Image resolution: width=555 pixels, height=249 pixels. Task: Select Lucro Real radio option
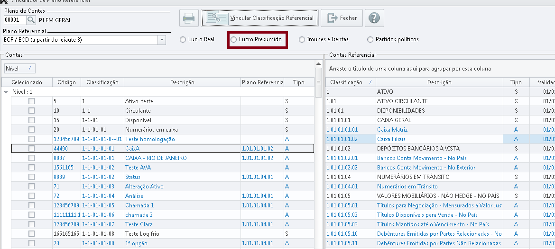[197, 40]
